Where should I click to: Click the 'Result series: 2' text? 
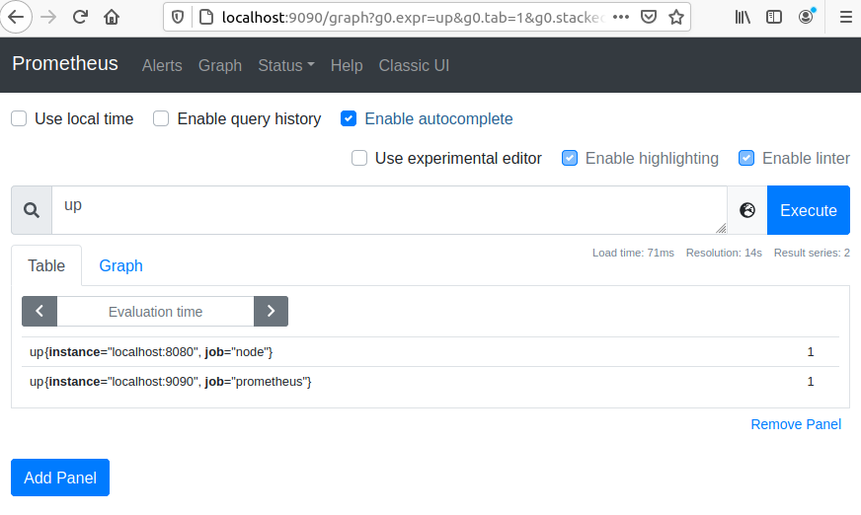[812, 253]
